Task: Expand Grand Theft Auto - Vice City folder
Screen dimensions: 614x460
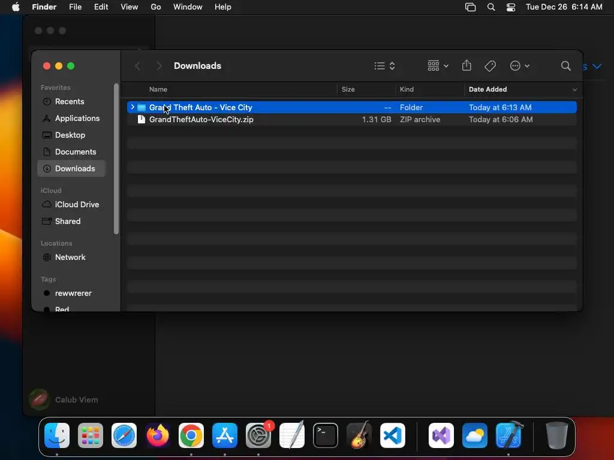Action: point(133,107)
